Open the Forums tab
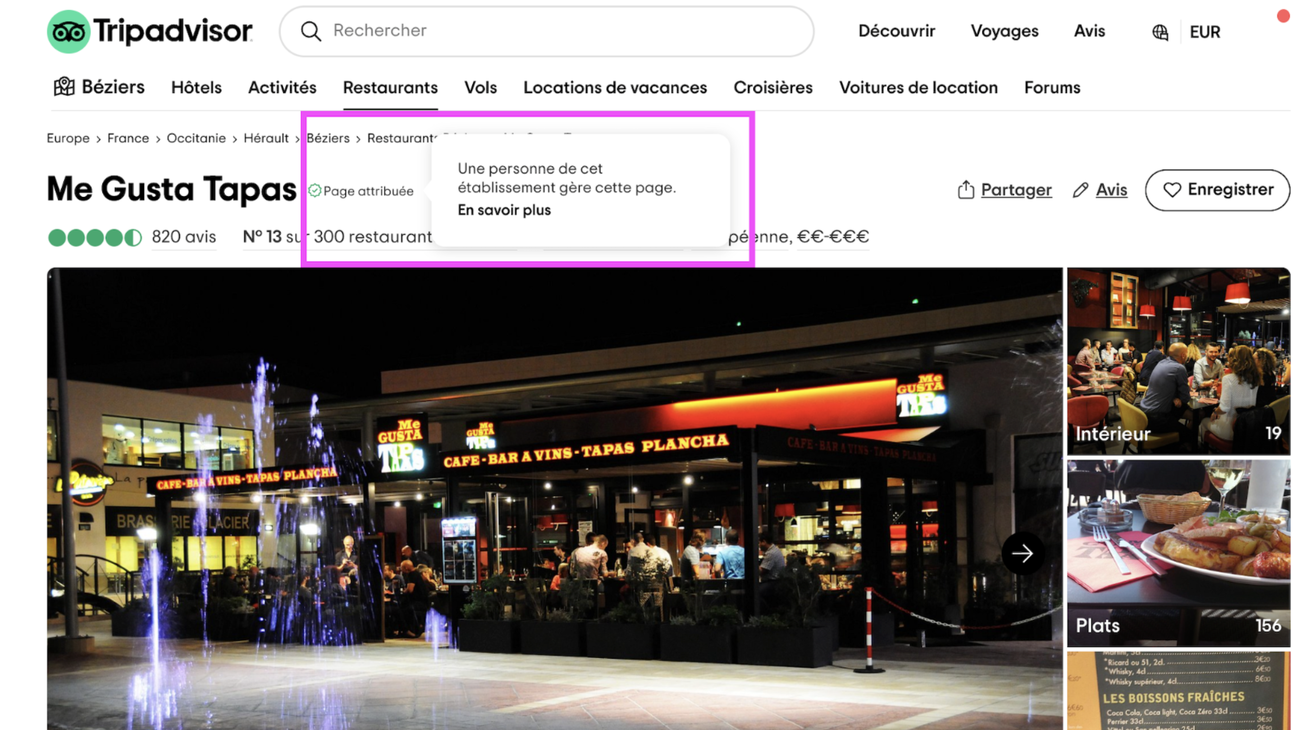Viewport: 1314px width, 730px height. coord(1052,88)
